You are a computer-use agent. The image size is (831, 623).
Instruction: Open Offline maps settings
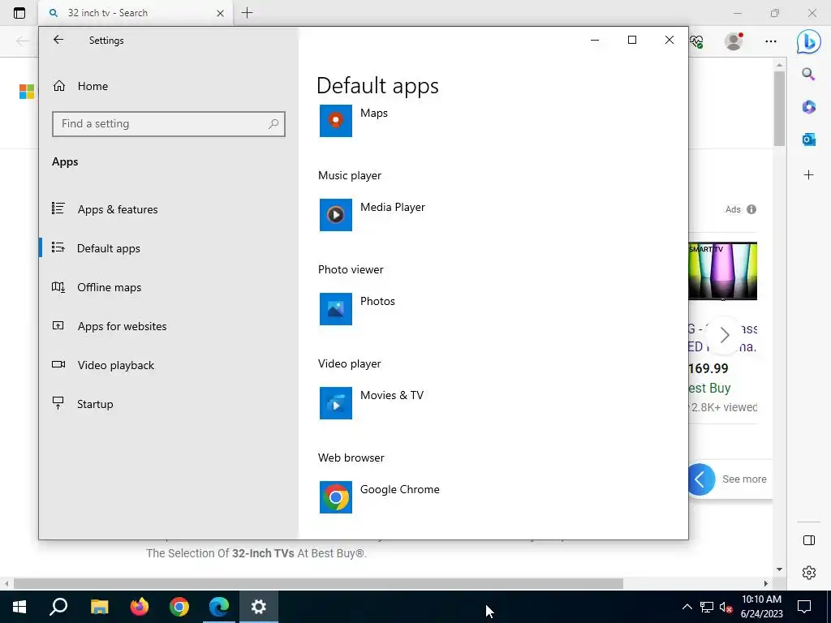click(x=169, y=287)
